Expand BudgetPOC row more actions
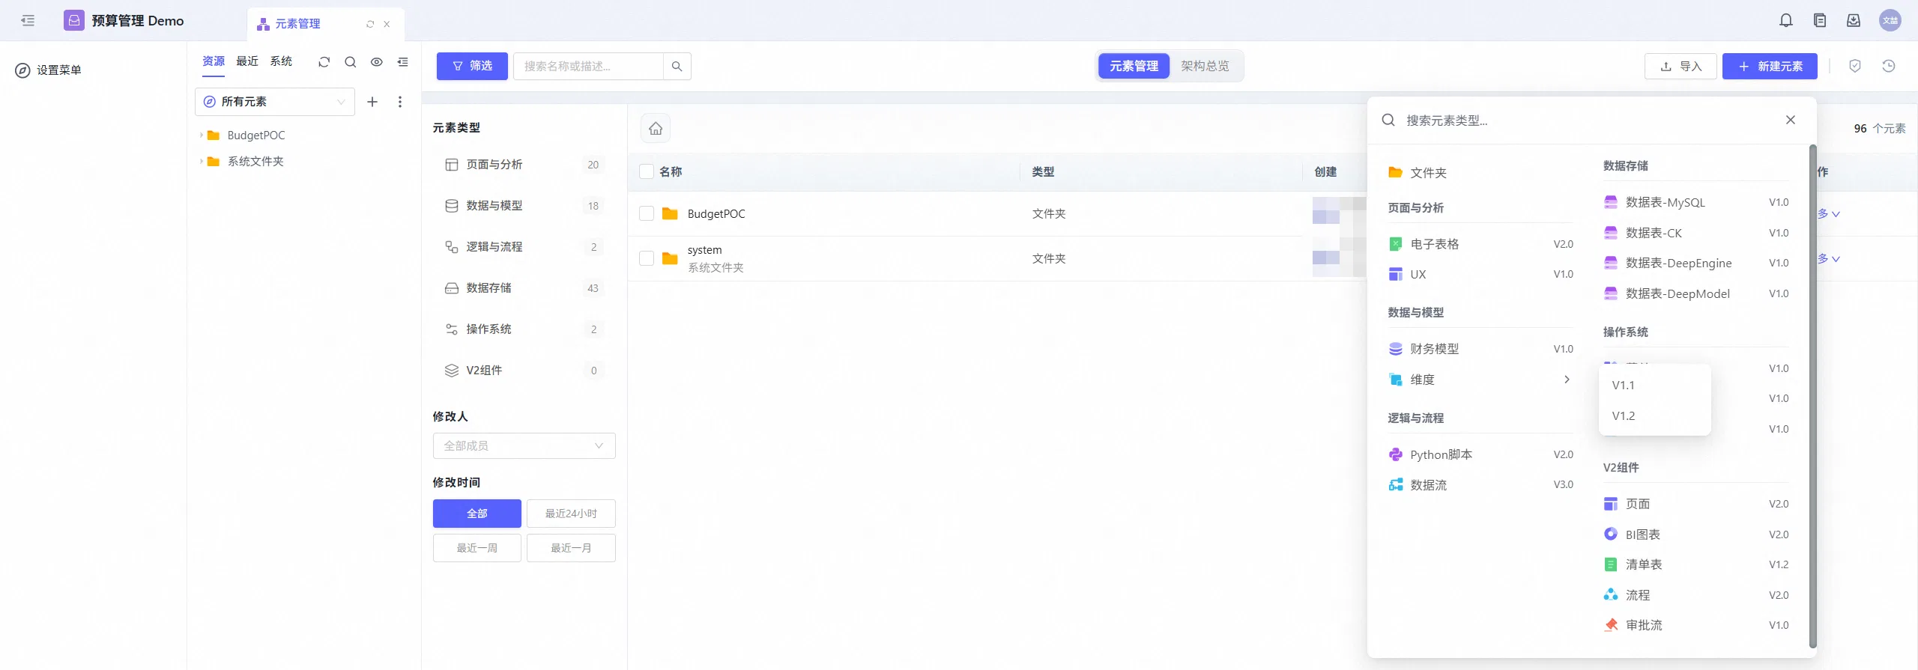This screenshot has width=1918, height=670. [1829, 214]
